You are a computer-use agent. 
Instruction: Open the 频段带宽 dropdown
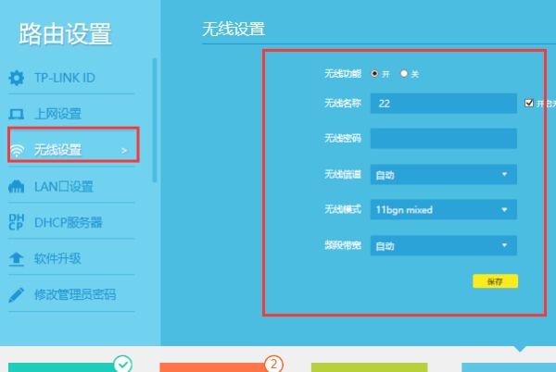click(x=443, y=245)
